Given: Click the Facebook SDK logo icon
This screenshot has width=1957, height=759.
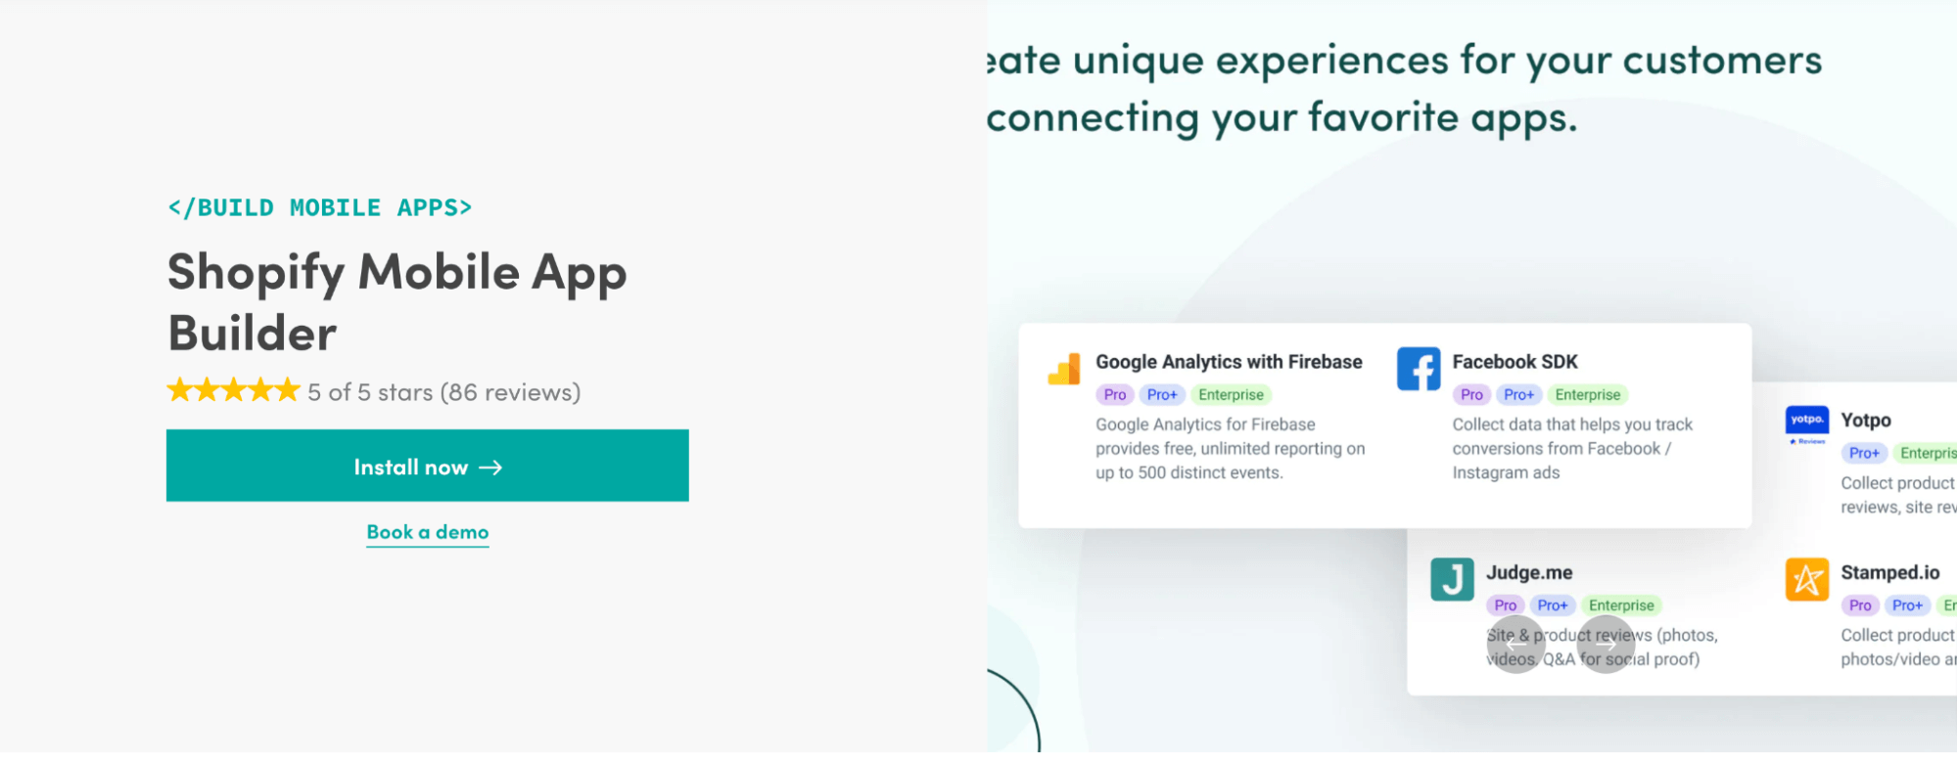Looking at the screenshot, I should [x=1419, y=369].
